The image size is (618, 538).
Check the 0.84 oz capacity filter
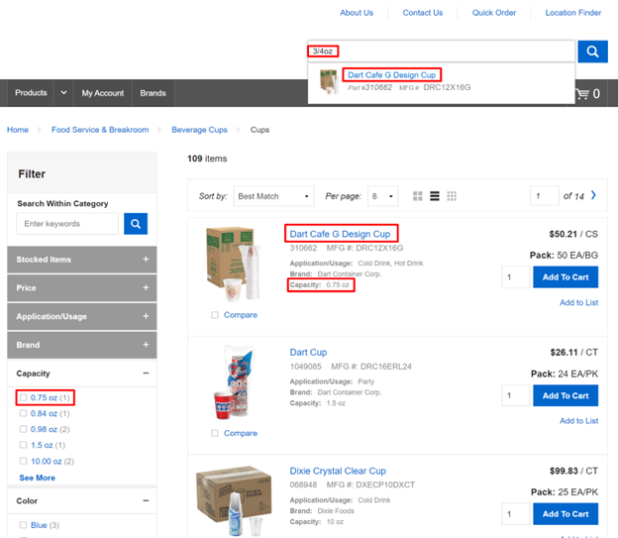(x=23, y=413)
